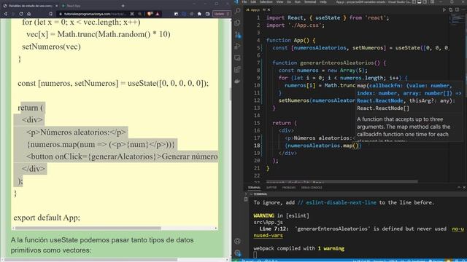Screen dimensions: 467x262
Task: Open the Manage gear in VS Code
Action: pos(237,253)
